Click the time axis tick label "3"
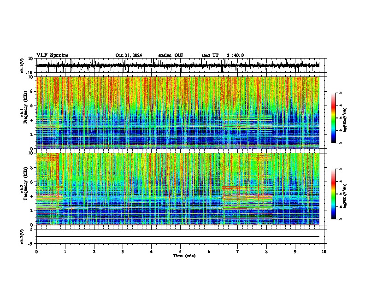 [123, 252]
